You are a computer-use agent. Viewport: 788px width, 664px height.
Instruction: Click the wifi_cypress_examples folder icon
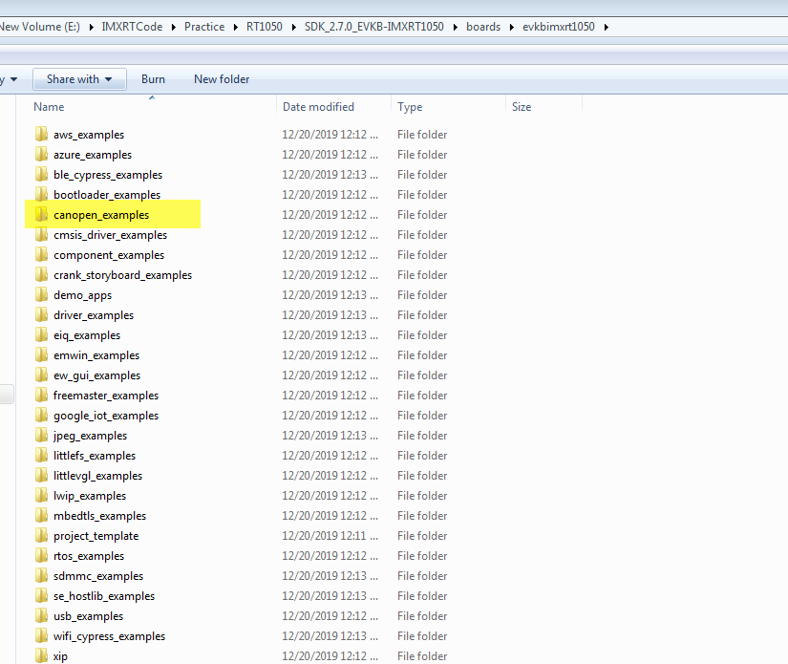pyautogui.click(x=42, y=636)
